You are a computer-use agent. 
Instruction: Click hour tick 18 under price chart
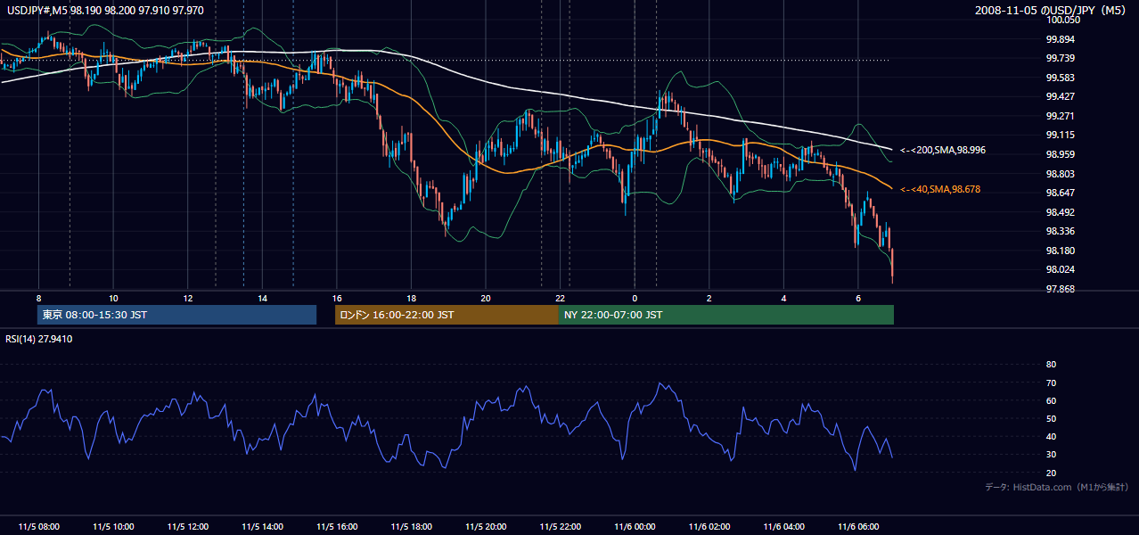pos(412,298)
